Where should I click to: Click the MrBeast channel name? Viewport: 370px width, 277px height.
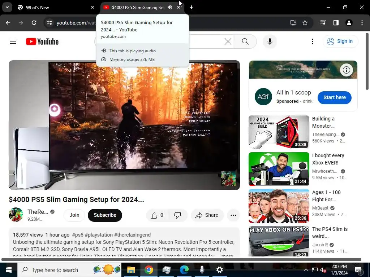[x=320, y=208]
